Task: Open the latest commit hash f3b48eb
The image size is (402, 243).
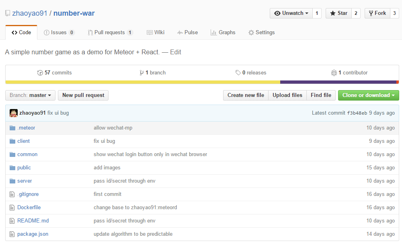Action: [357, 113]
